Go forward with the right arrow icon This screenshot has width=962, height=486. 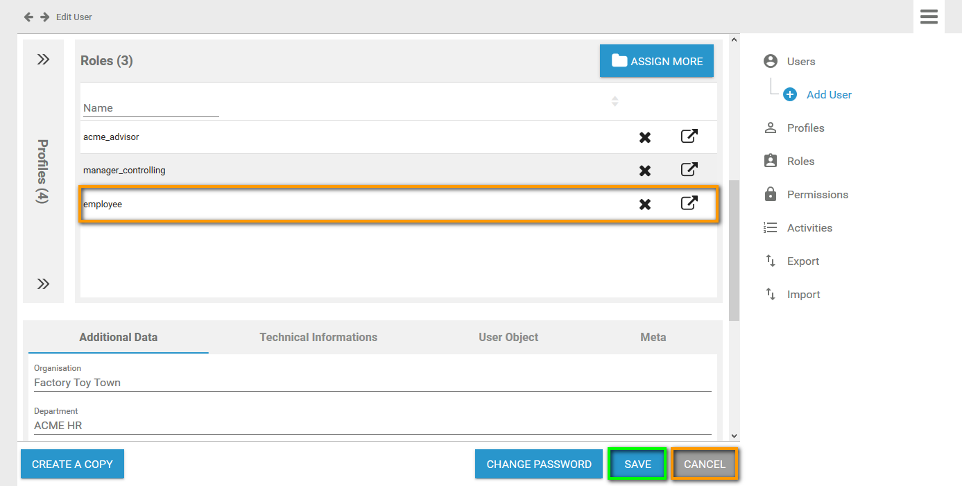click(44, 17)
